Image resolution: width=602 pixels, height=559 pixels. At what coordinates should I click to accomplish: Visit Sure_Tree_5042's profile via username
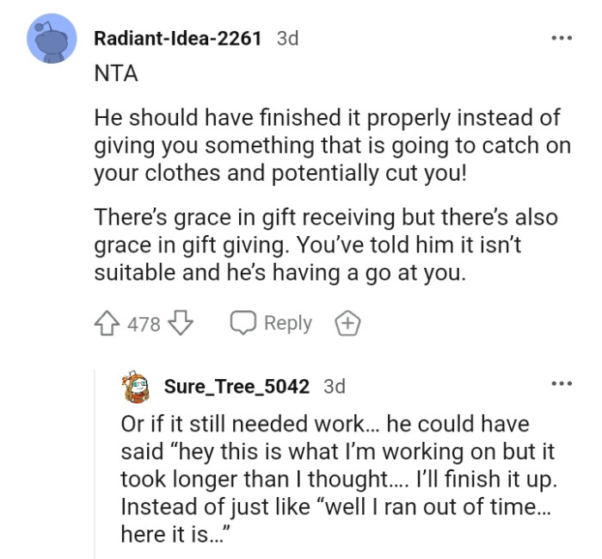236,386
